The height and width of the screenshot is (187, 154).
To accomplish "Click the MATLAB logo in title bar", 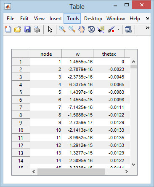I will (x=8, y=7).
